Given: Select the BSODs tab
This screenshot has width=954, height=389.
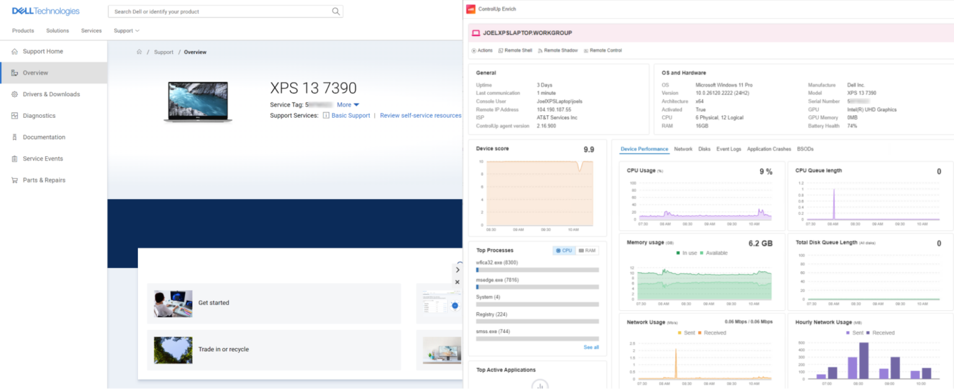Looking at the screenshot, I should pos(805,149).
